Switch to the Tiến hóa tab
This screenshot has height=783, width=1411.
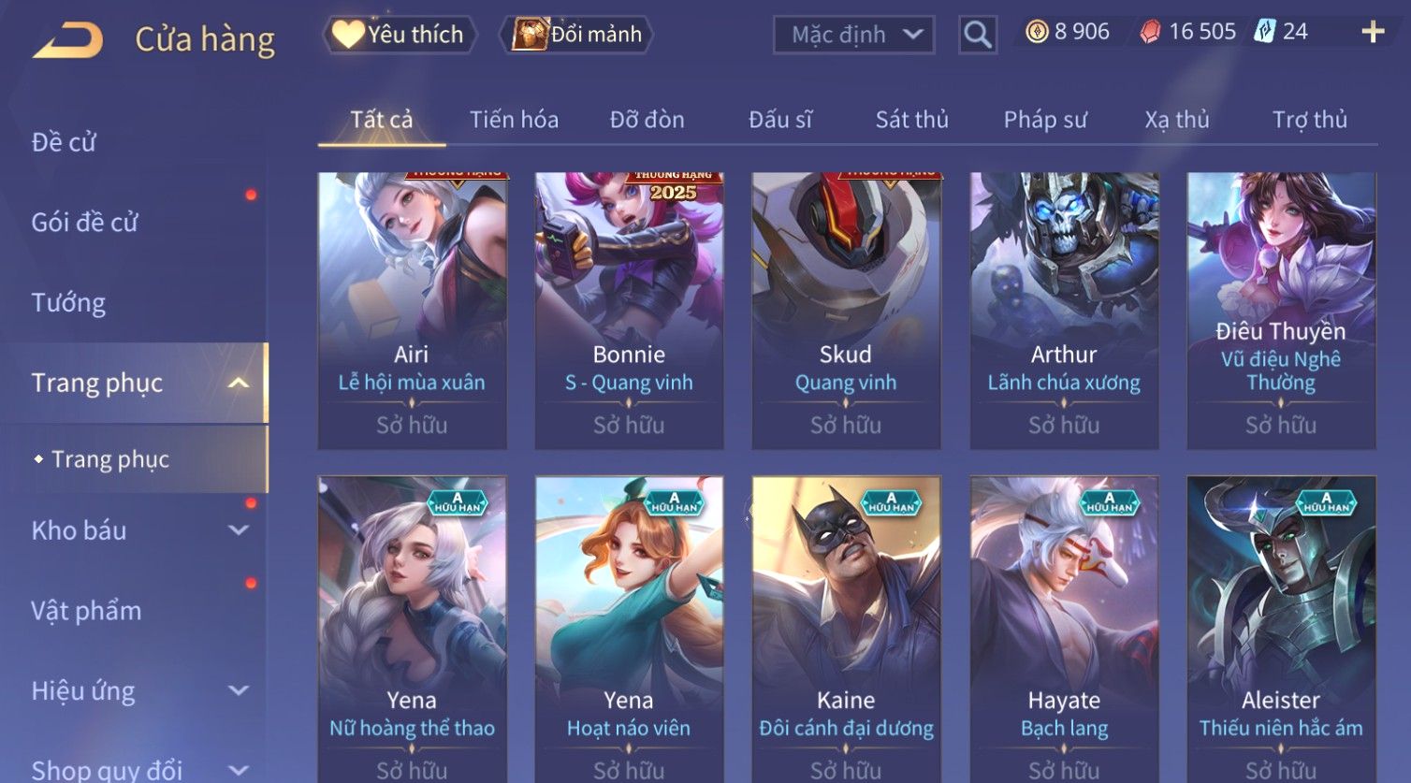coord(514,120)
